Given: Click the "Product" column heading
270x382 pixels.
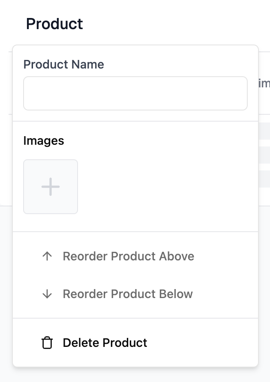Looking at the screenshot, I should 54,24.
